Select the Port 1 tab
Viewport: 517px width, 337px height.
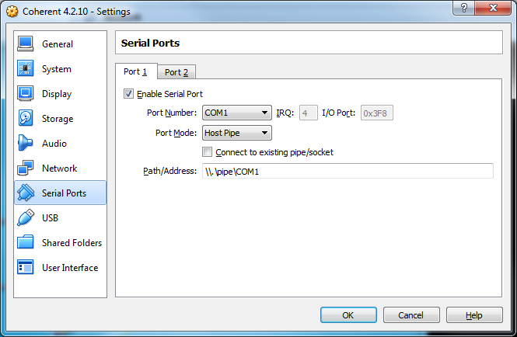click(x=135, y=71)
